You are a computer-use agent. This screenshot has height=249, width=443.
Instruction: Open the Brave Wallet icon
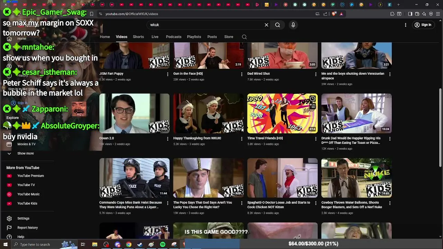(x=417, y=14)
